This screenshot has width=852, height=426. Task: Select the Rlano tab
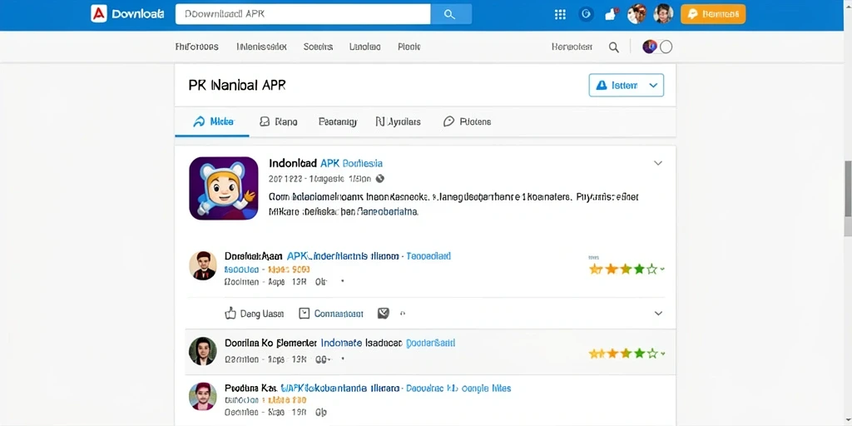278,121
